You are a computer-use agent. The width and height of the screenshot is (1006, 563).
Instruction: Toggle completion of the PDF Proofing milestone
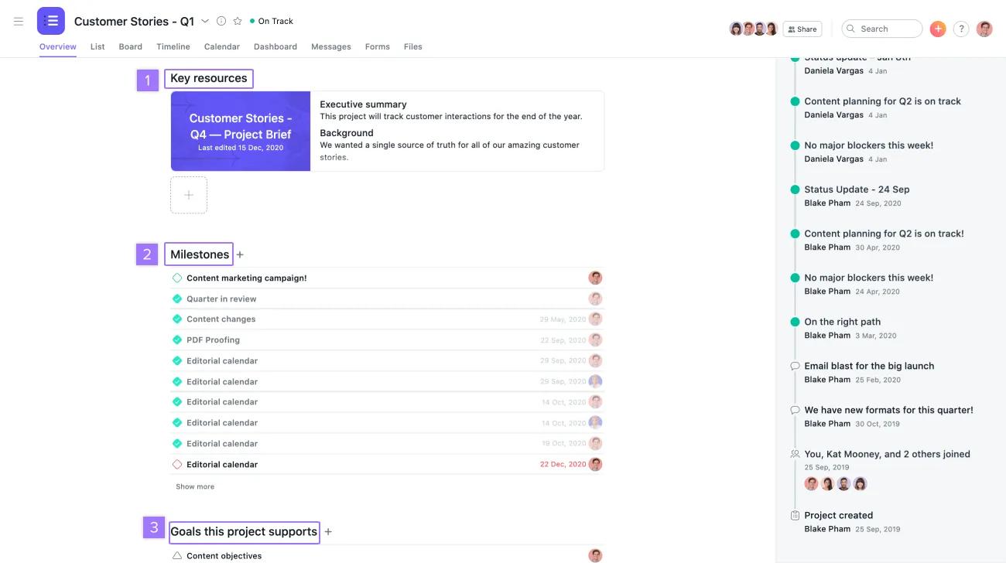coord(176,339)
